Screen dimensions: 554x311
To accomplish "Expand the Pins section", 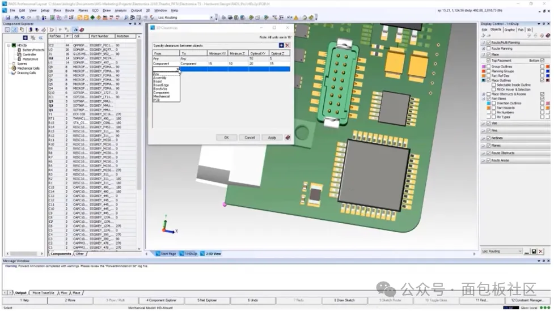I will pos(483,131).
